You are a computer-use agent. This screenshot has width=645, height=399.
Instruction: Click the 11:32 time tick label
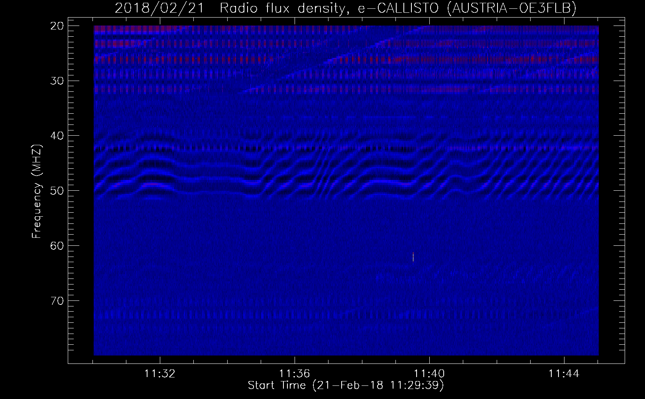(x=159, y=374)
